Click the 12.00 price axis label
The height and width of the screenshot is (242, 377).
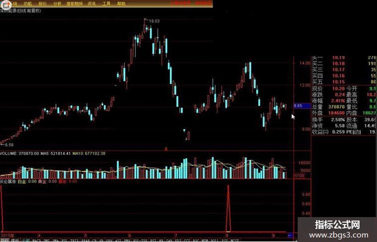pyautogui.click(x=305, y=85)
